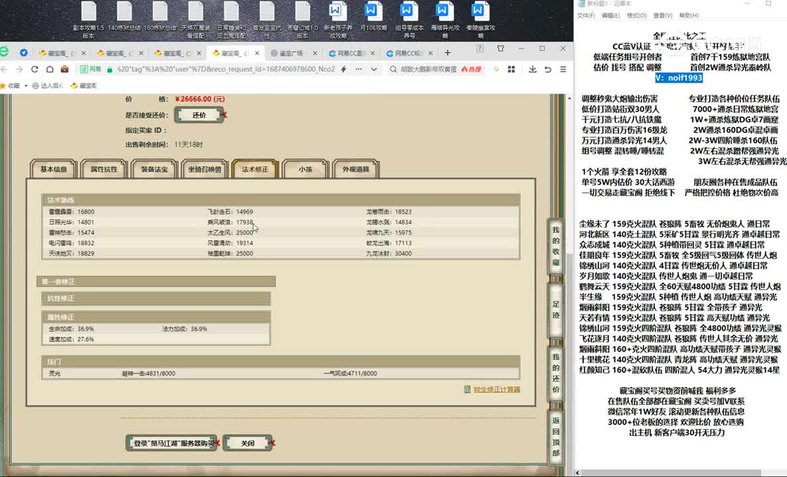Click the browser forward arrow

coord(19,69)
